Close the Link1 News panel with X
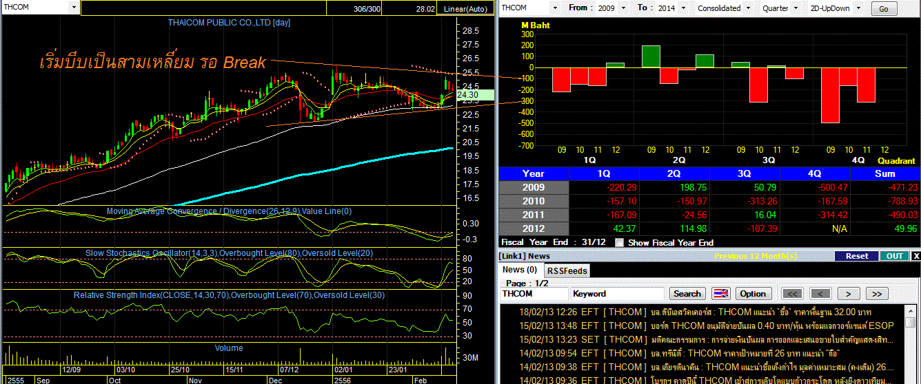 click(915, 256)
